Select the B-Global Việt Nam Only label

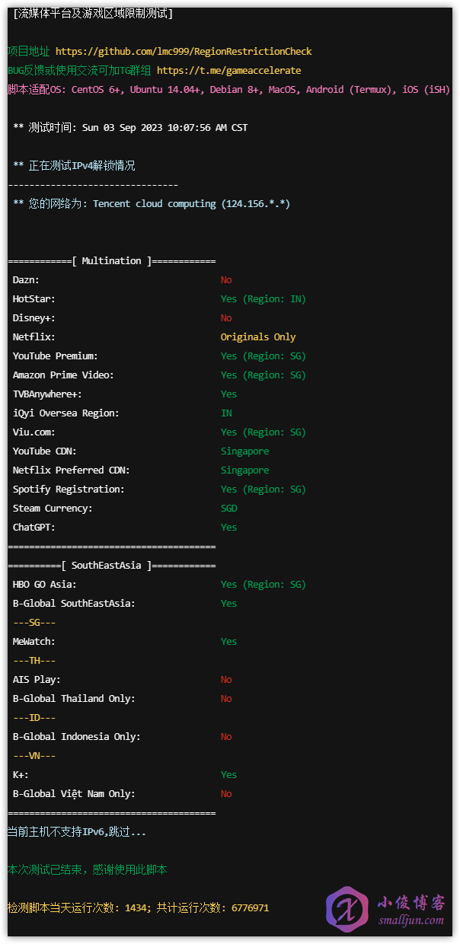coord(74,794)
